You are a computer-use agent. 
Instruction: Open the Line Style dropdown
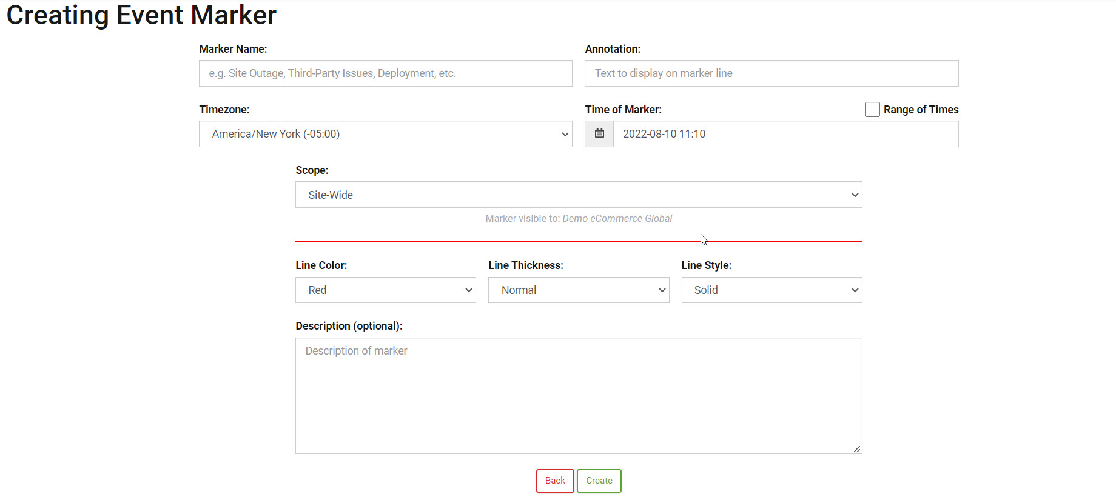coord(771,290)
